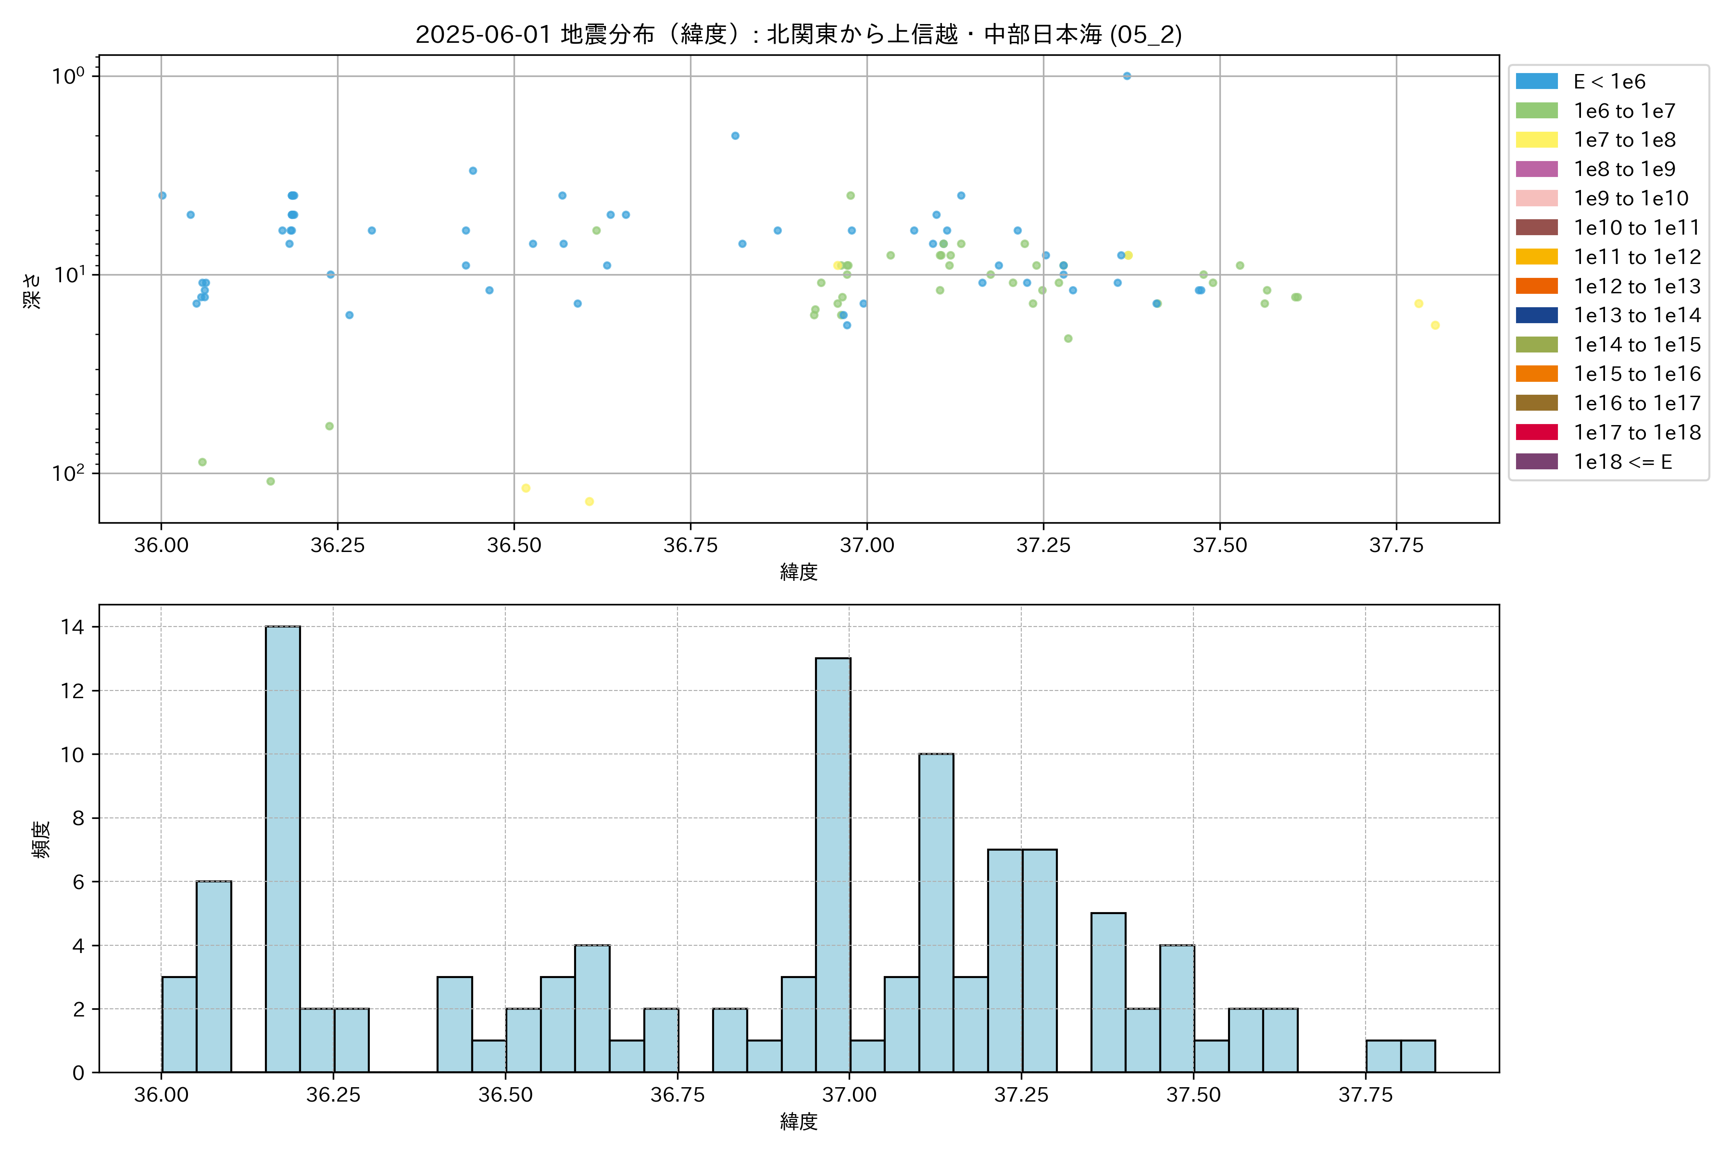Screen dimensions: 1731x1154
Task: Click the 頻度 y-axis label
Action: tap(41, 839)
